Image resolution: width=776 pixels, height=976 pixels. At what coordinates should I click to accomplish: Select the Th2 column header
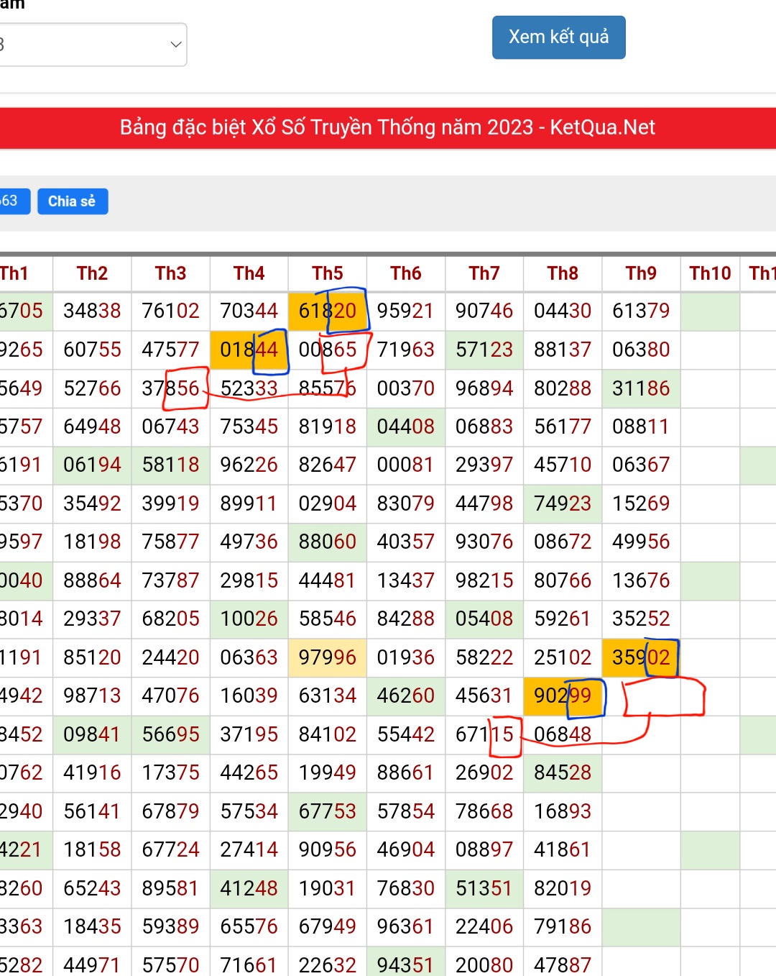point(92,274)
